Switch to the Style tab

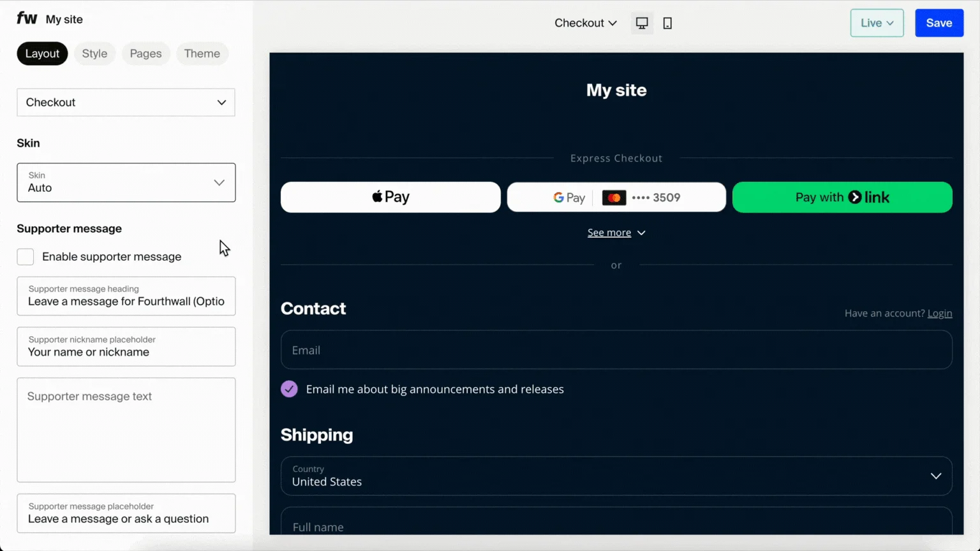click(94, 54)
